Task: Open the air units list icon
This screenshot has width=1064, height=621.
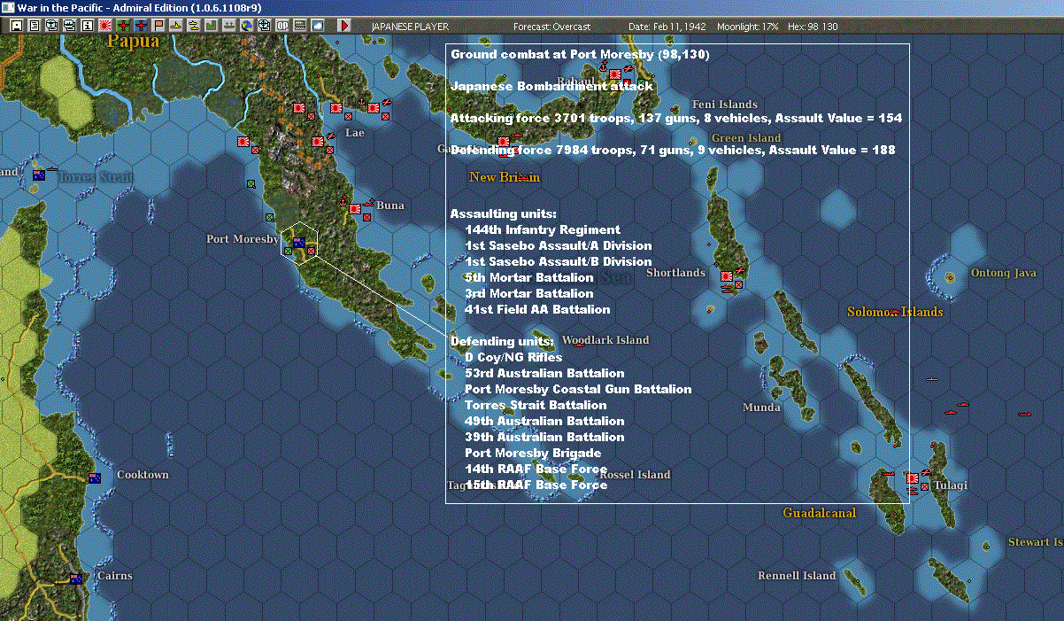Action: pyautogui.click(x=52, y=26)
